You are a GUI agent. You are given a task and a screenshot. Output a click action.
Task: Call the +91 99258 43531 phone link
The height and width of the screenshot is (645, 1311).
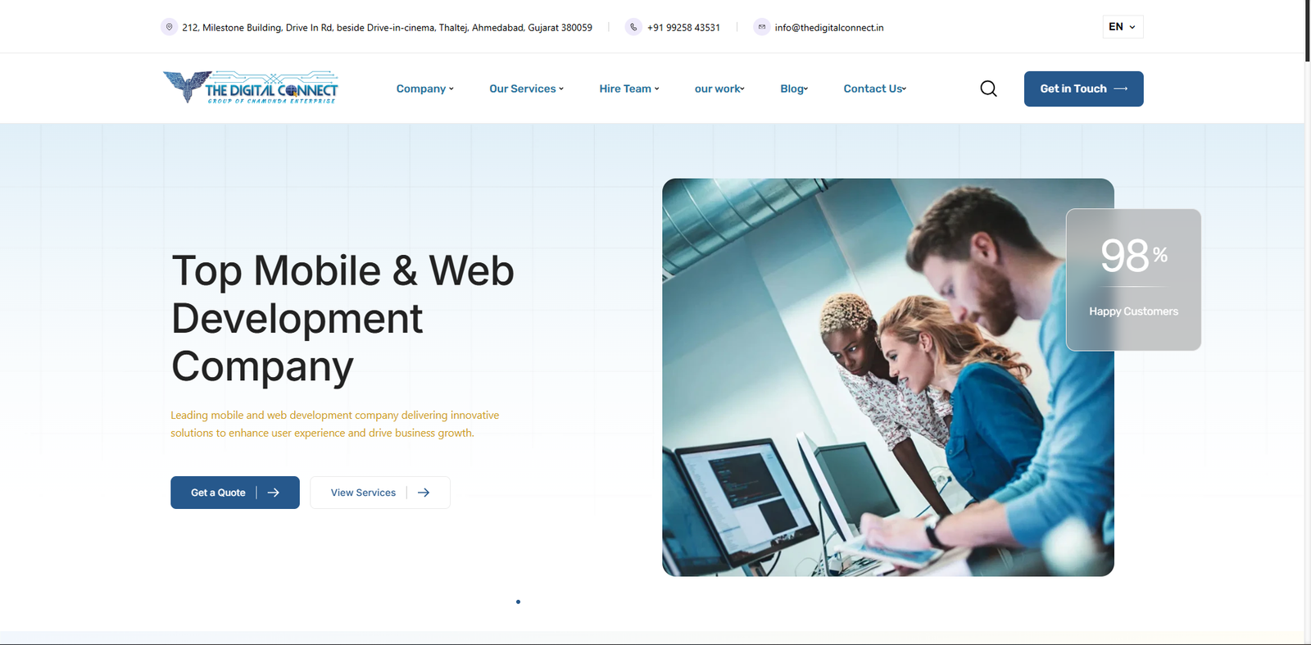(683, 28)
